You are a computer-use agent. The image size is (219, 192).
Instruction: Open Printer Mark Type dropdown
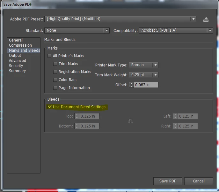coord(143,65)
